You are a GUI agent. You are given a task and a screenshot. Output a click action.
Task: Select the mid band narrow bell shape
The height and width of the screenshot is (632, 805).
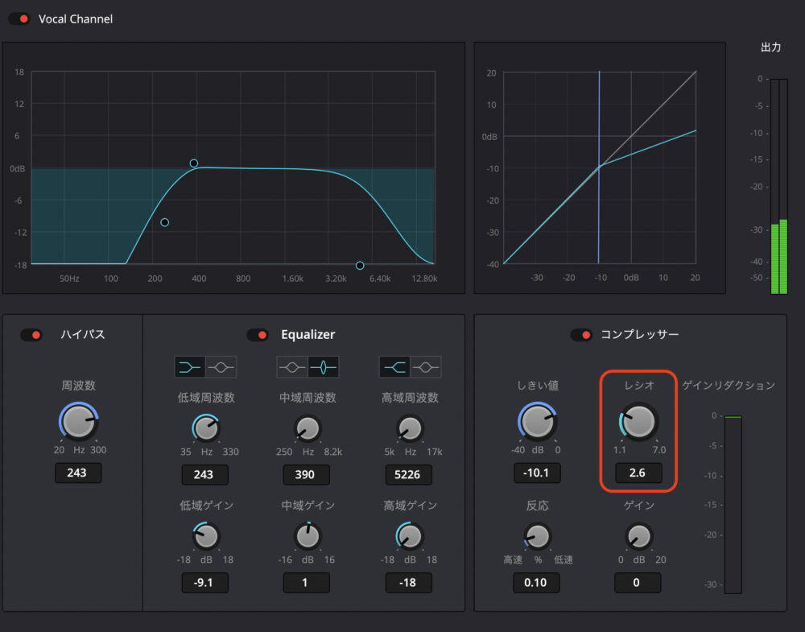[323, 367]
